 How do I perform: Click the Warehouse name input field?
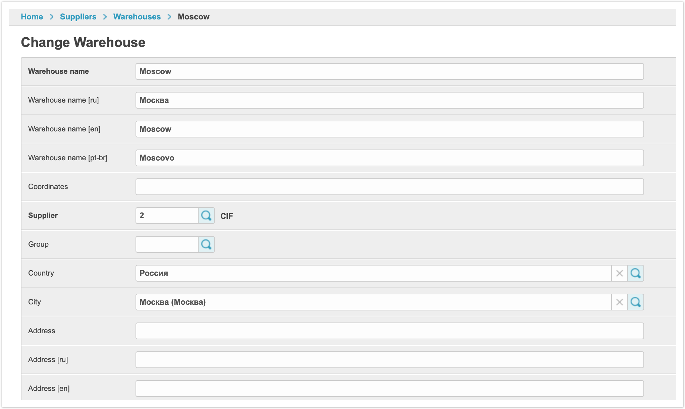(389, 71)
